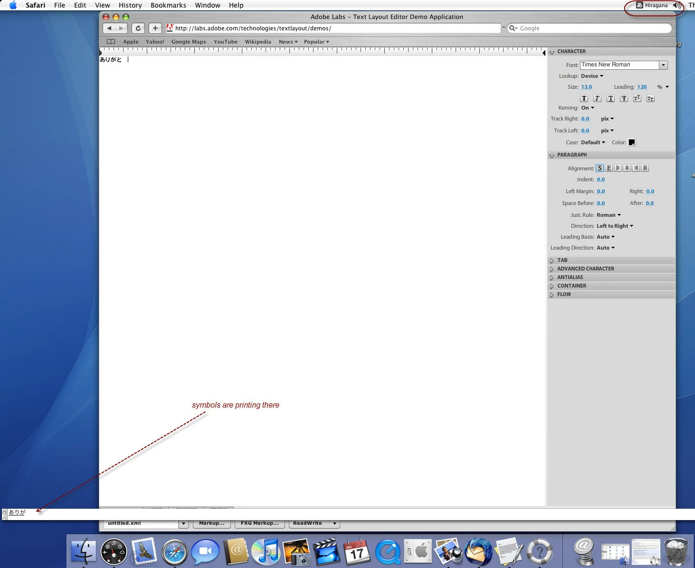Screen dimensions: 695x568
Task: Open the Google Maps bookmark
Action: 189,42
